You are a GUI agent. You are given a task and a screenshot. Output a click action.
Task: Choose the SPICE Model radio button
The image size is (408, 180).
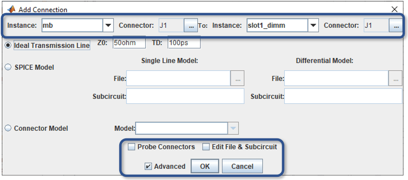[x=8, y=67]
